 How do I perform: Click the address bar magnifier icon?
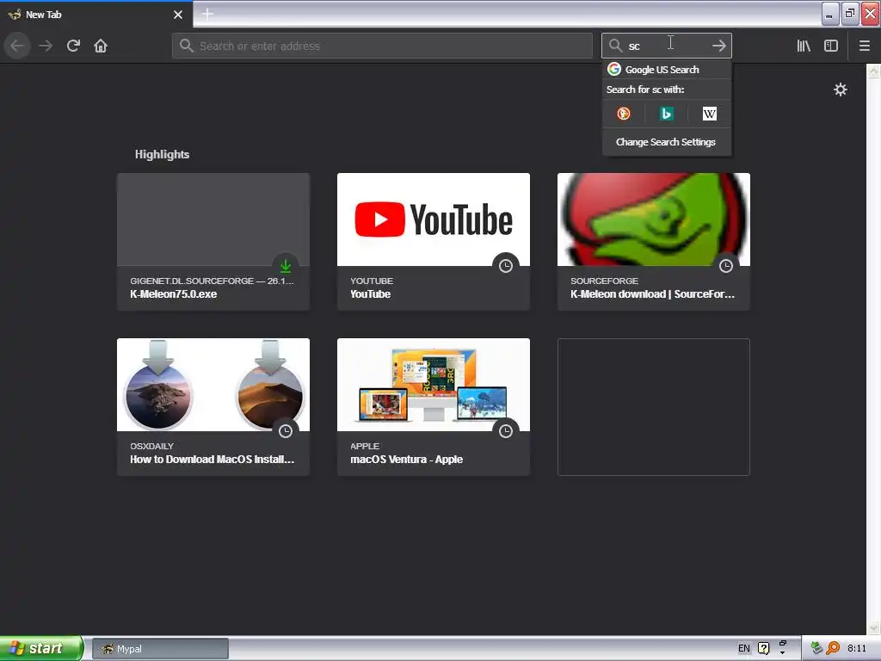click(x=187, y=46)
